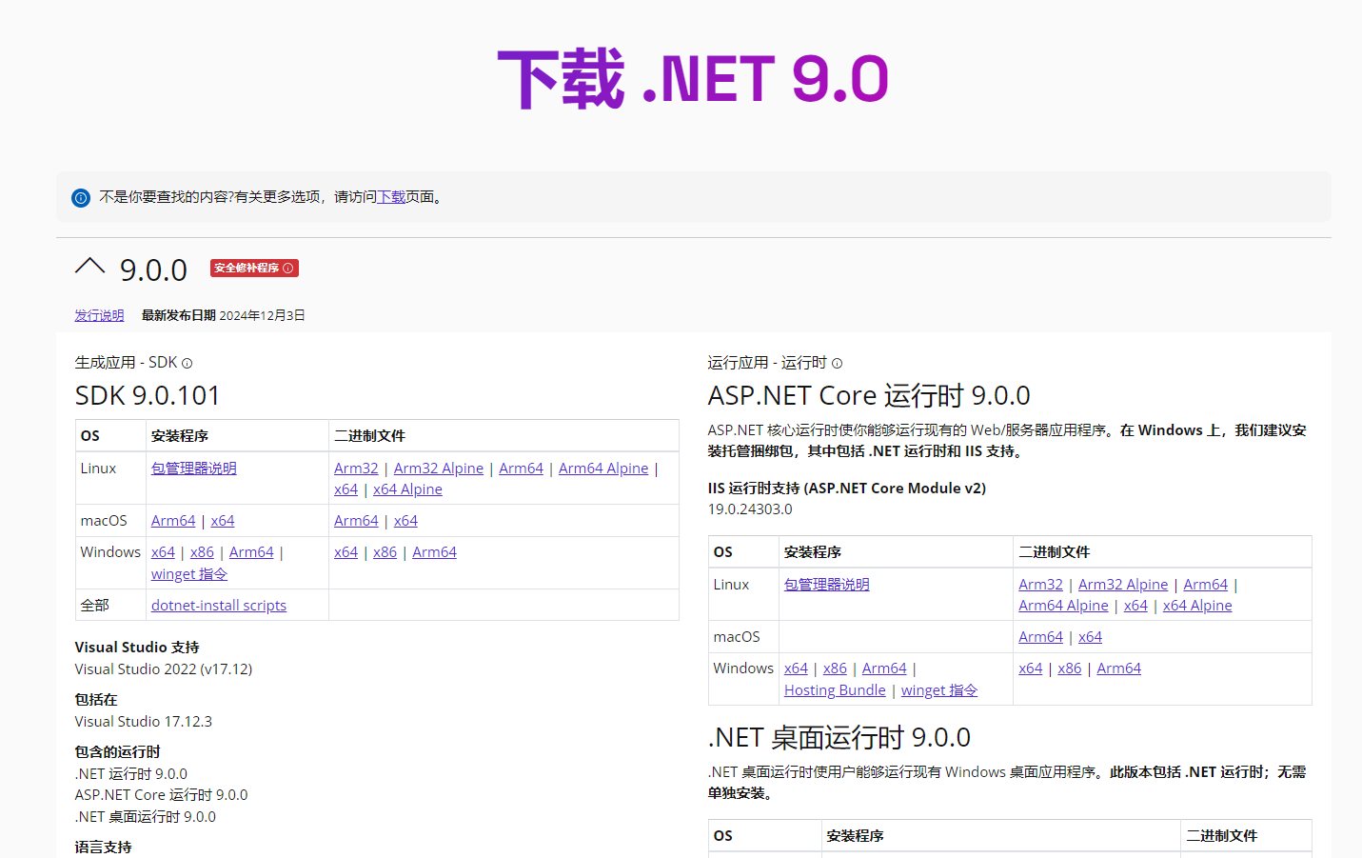Download ASP.NET Core Linux Arm64 Alpine binary
1362x858 pixels.
pos(1063,606)
